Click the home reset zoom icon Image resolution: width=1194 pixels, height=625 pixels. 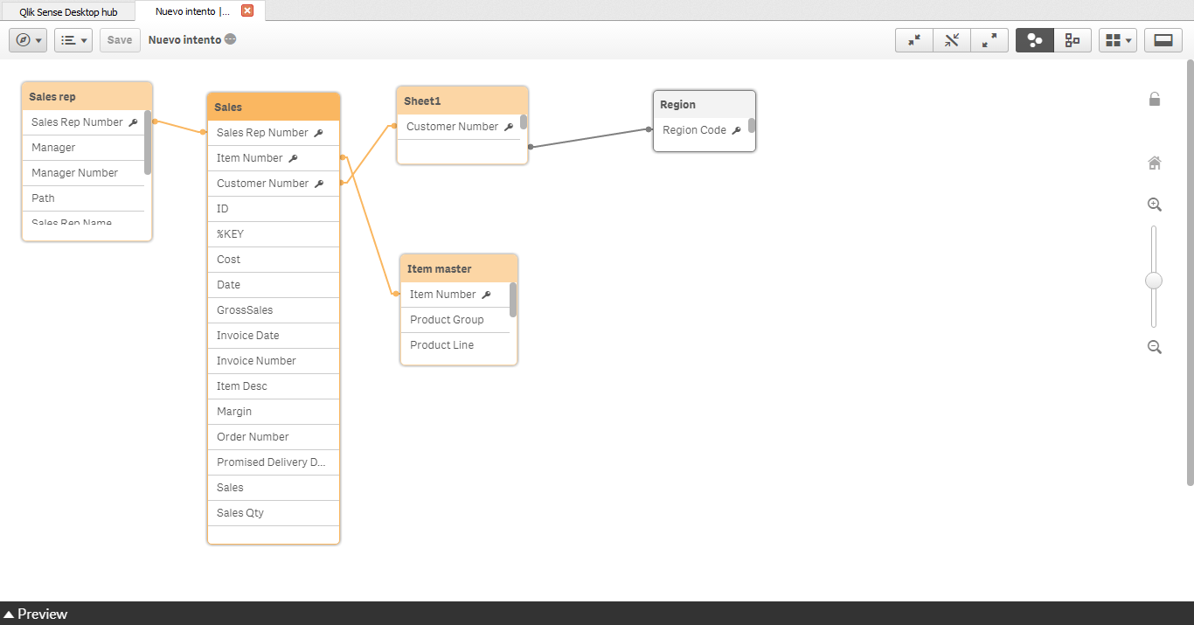1155,163
